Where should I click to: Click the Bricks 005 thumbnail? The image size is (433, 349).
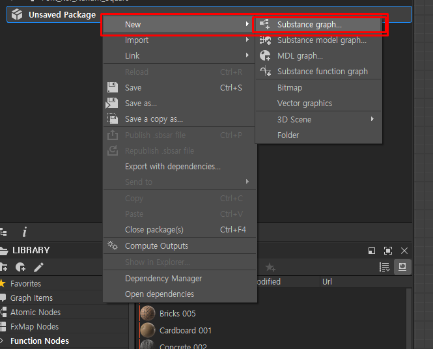click(148, 313)
